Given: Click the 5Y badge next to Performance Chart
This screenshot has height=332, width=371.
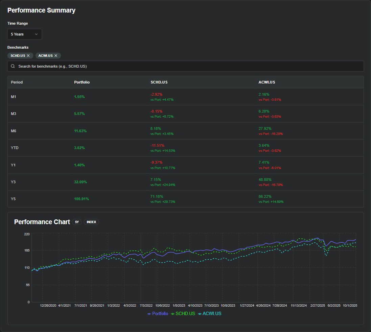Looking at the screenshot, I should pos(77,222).
